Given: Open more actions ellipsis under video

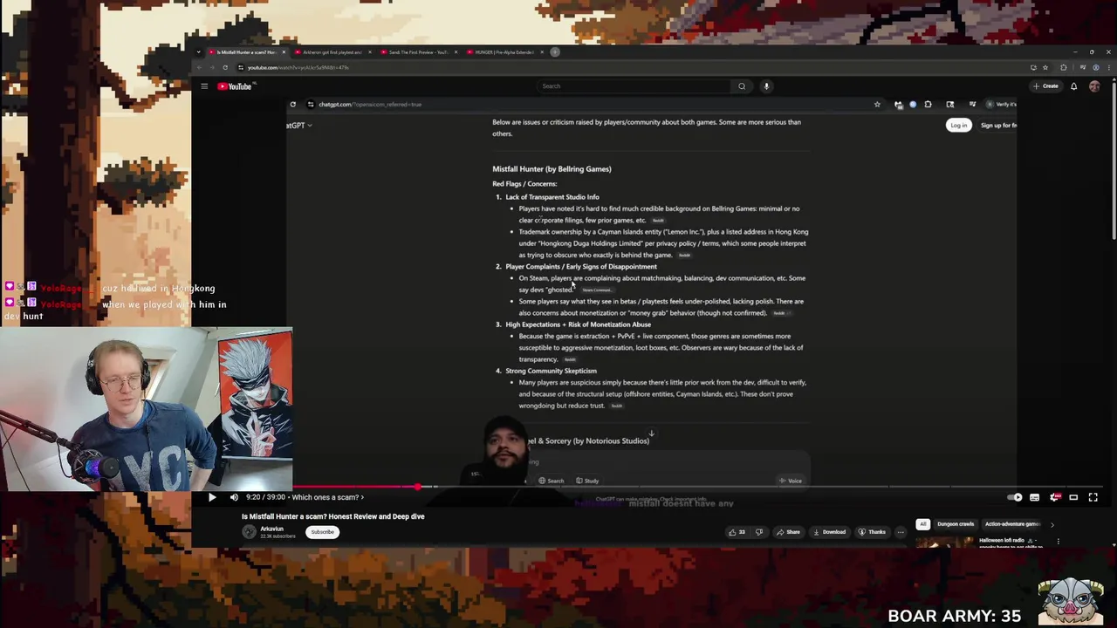Looking at the screenshot, I should point(901,532).
